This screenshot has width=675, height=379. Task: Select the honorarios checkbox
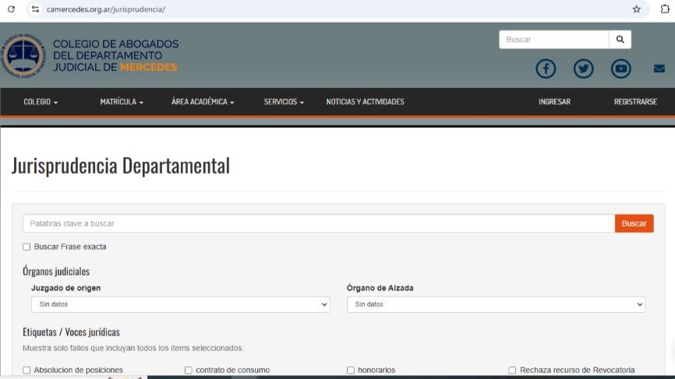pos(351,370)
